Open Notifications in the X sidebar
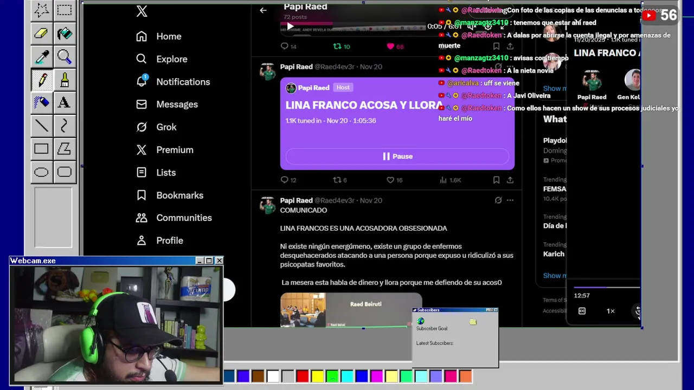Viewport: 694px width, 390px height. click(172, 82)
